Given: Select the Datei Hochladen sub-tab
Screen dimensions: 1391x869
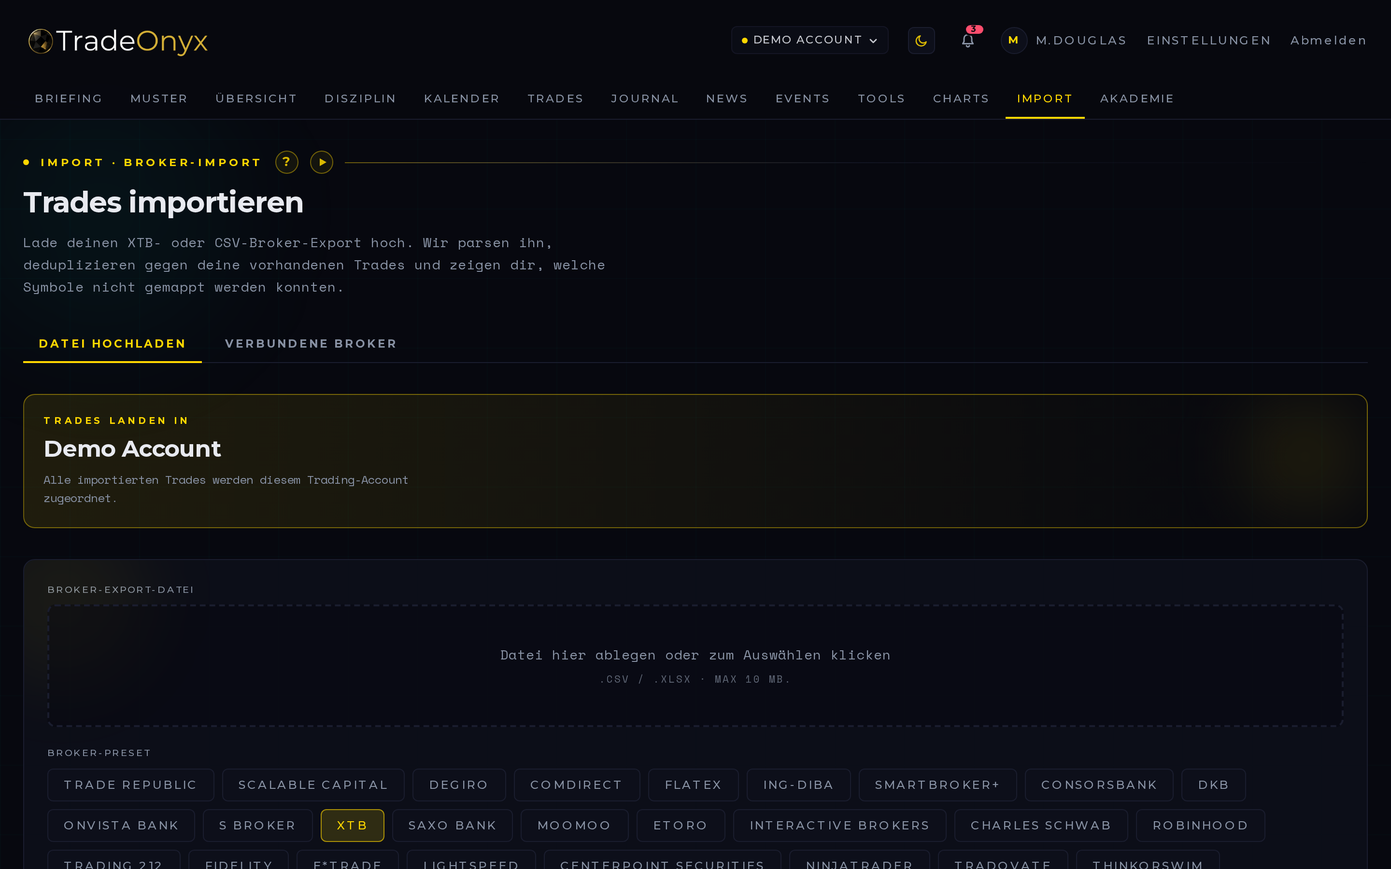Looking at the screenshot, I should [113, 344].
